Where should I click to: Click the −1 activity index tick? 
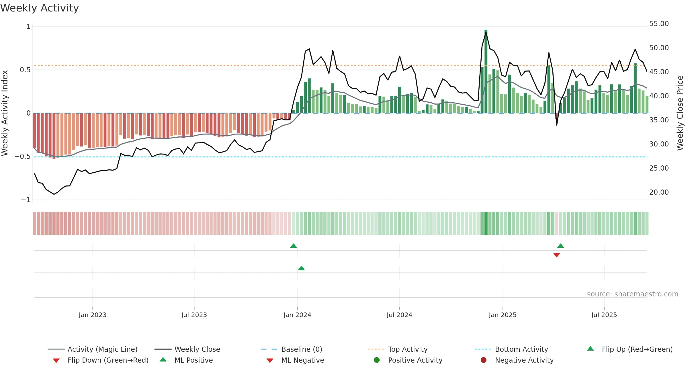click(26, 200)
